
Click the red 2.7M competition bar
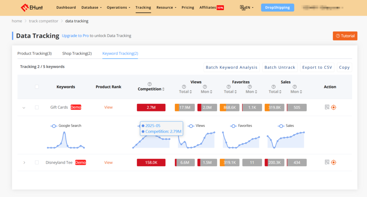(151, 107)
